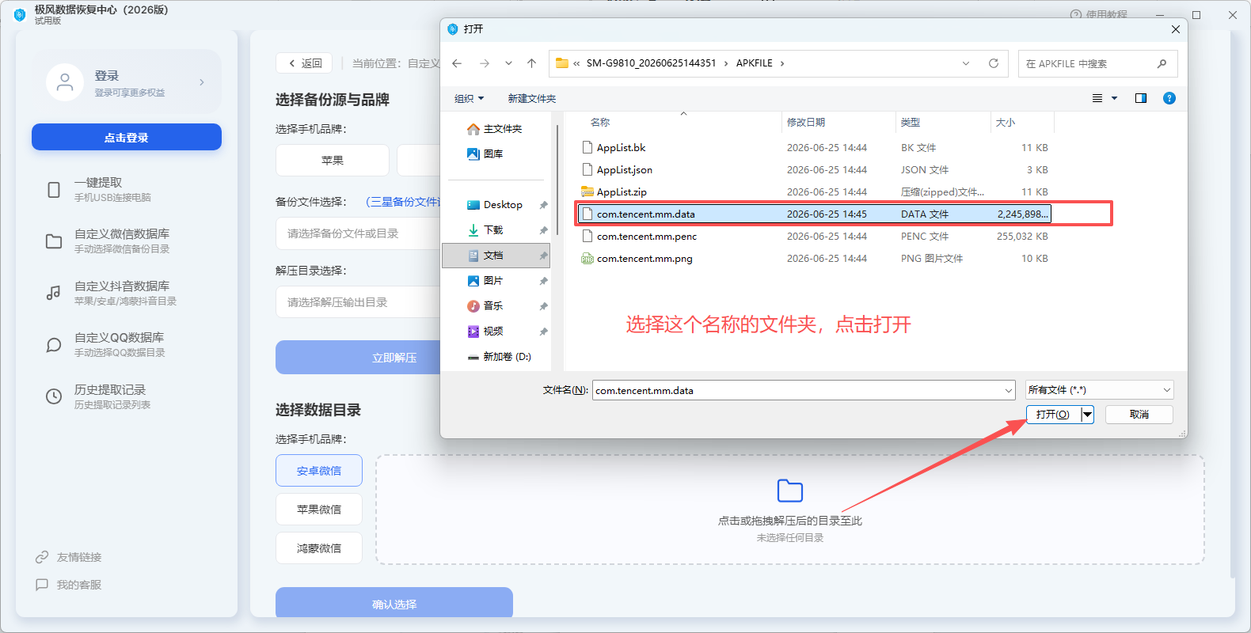Select file AppList.json
Screen dimensions: 1251x633
816,170
